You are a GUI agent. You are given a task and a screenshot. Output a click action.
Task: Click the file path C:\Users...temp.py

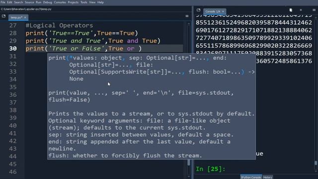(26, 9)
